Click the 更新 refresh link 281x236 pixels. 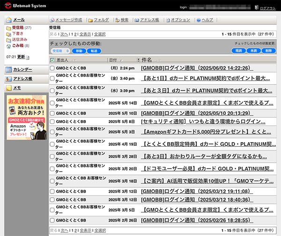[x=21, y=57]
